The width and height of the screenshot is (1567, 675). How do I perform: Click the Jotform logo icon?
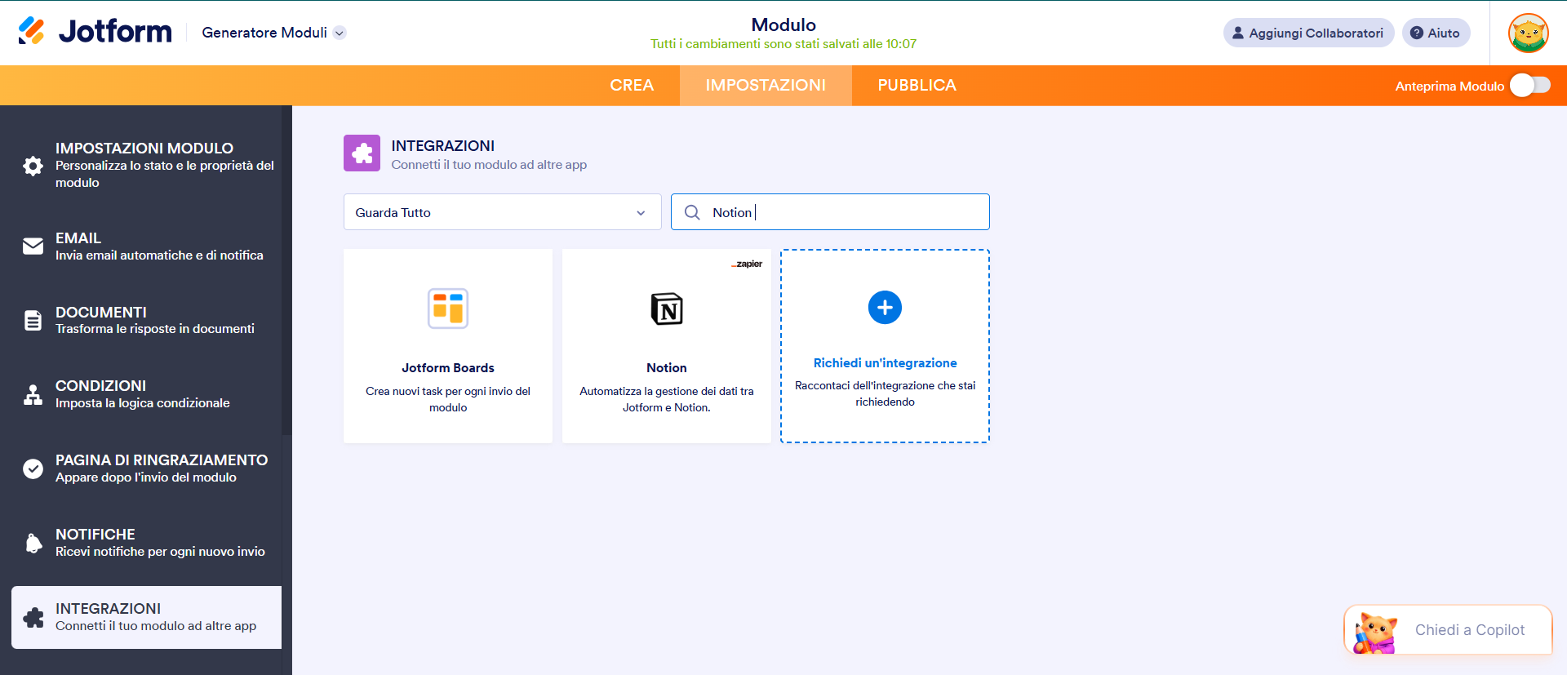(31, 31)
